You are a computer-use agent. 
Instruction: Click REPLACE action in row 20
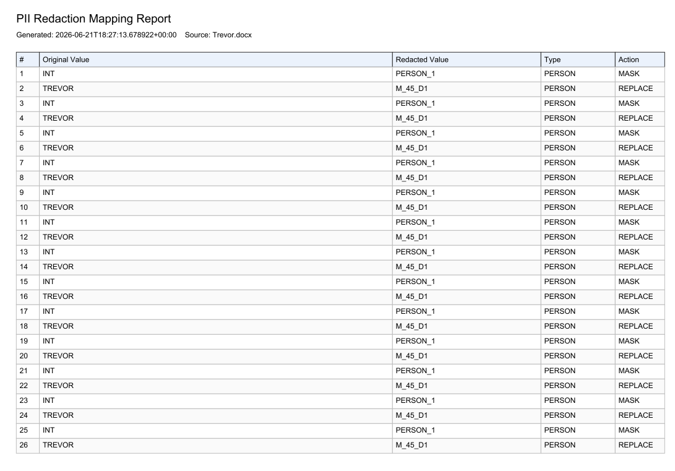(636, 356)
